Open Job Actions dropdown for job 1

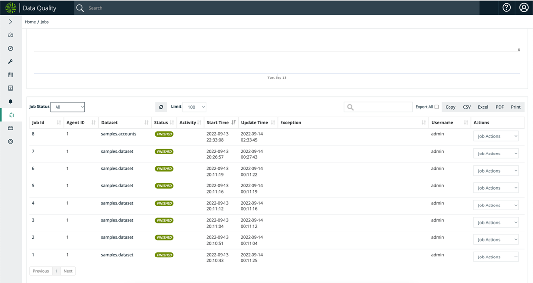click(496, 257)
